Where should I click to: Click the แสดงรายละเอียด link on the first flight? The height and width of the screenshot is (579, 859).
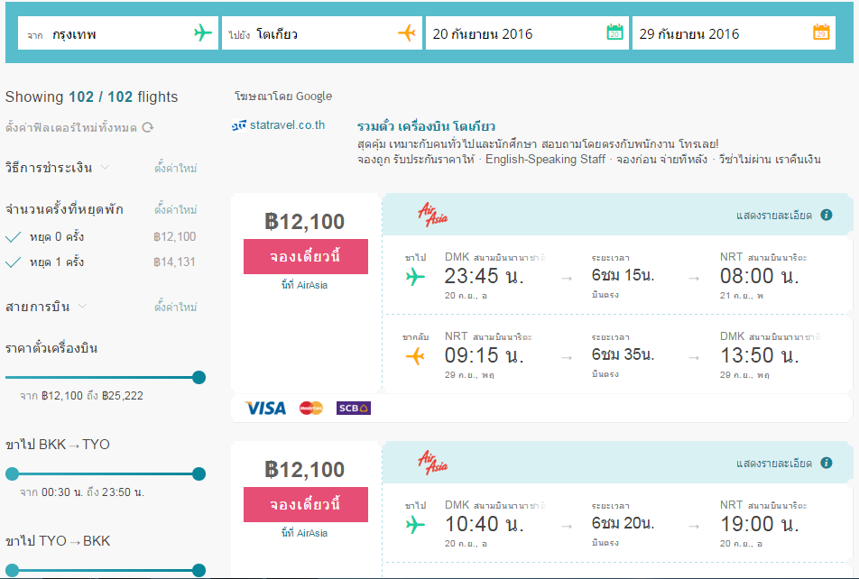tap(773, 216)
